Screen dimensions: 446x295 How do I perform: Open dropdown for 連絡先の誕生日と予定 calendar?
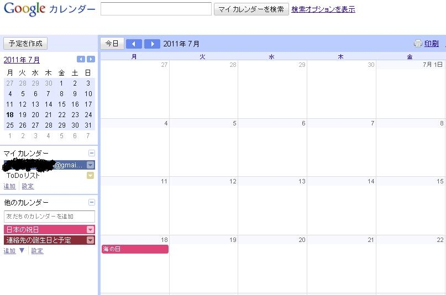(x=91, y=240)
